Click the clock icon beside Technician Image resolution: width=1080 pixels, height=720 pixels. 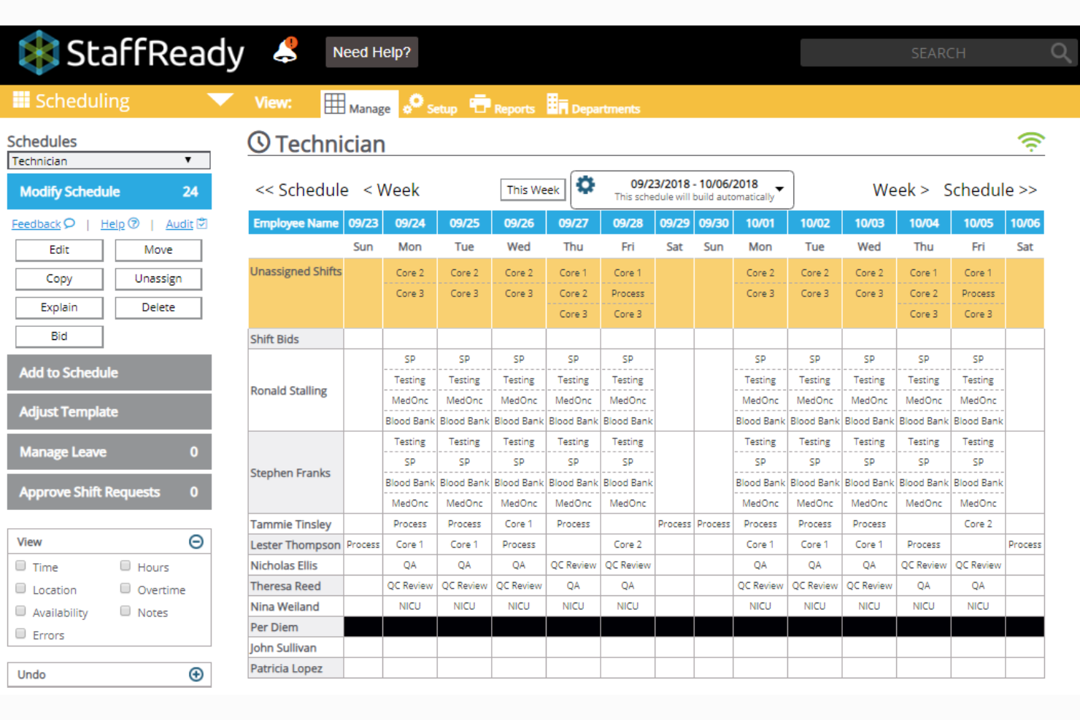pos(259,142)
